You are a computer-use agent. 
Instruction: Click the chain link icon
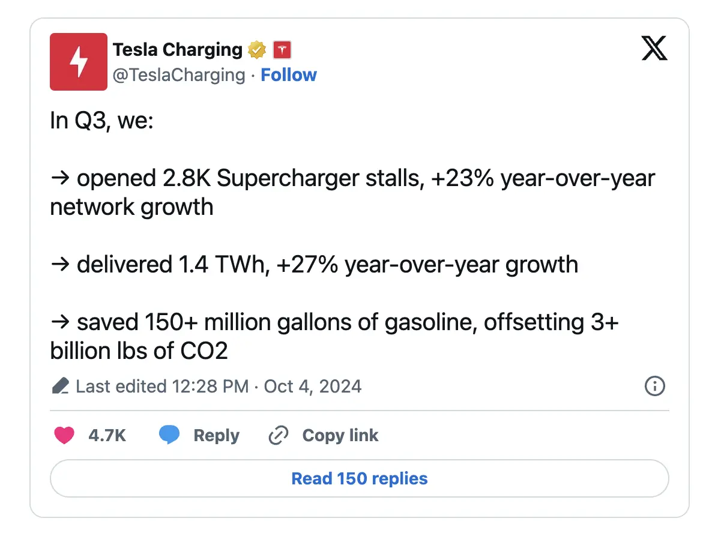tap(279, 435)
